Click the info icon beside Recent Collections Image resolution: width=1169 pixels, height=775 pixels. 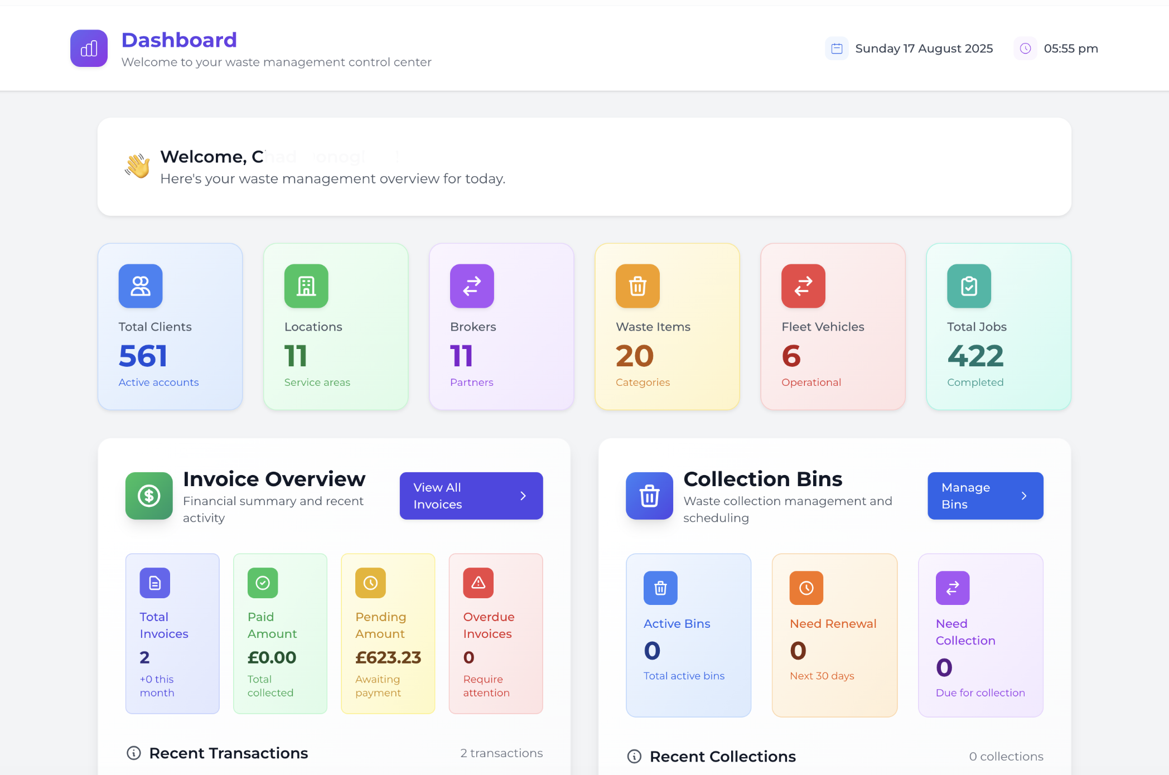(x=634, y=757)
